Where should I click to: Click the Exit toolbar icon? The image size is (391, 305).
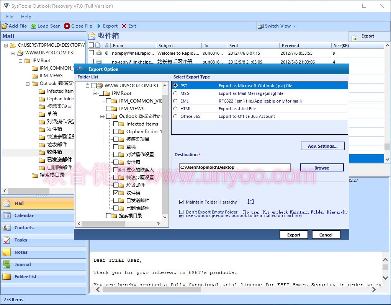click(124, 26)
